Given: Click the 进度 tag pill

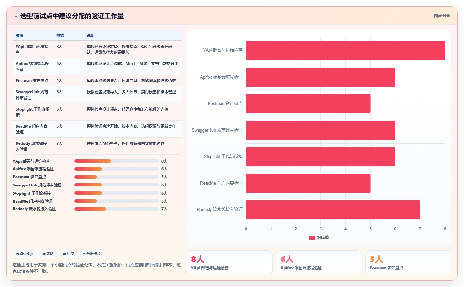Looking at the screenshot, I should 68,254.
